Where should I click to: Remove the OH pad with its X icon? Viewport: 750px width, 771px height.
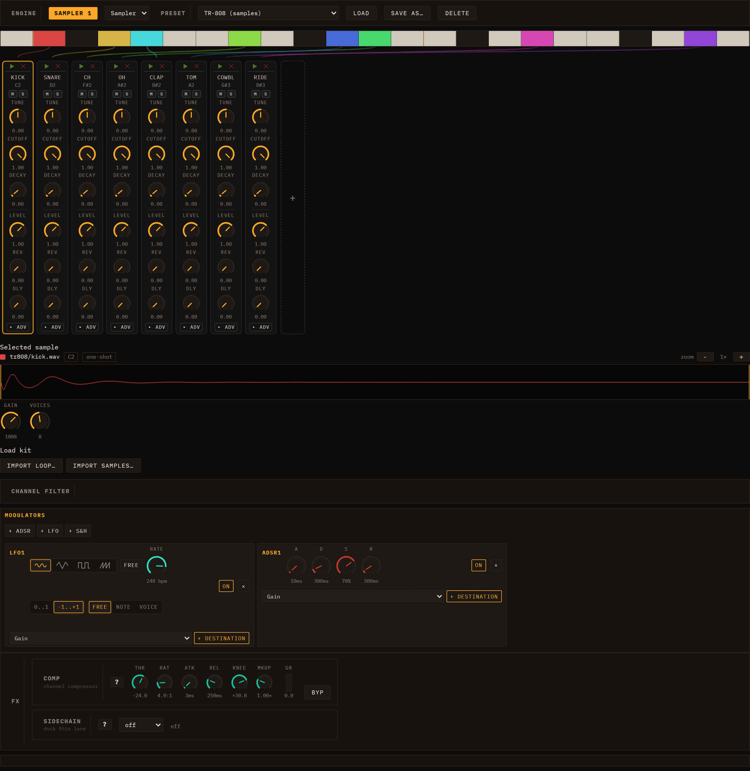tap(127, 66)
